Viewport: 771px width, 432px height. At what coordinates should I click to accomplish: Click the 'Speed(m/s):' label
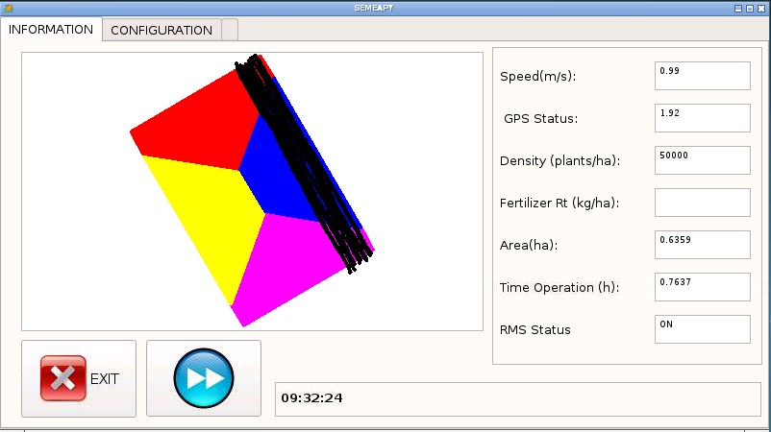tap(538, 76)
